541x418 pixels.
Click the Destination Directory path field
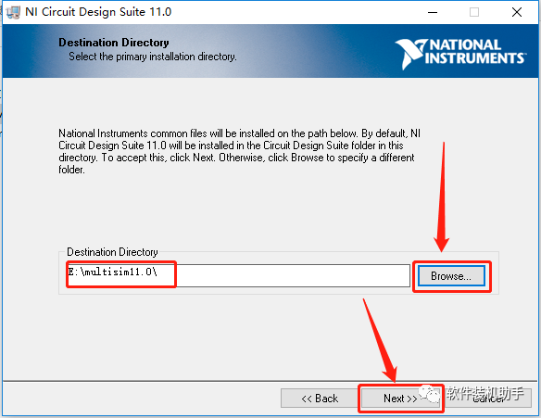point(238,275)
